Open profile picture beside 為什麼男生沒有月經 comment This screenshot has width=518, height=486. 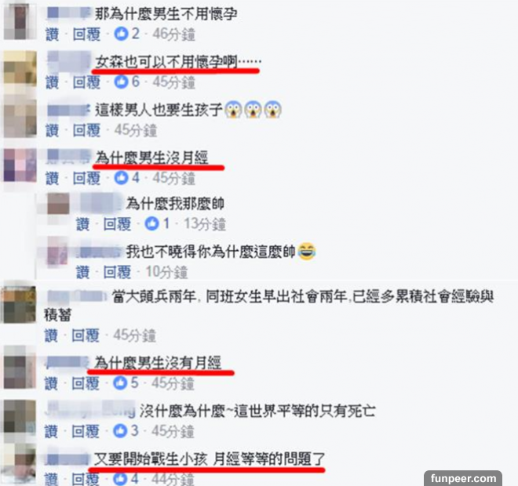tap(20, 368)
